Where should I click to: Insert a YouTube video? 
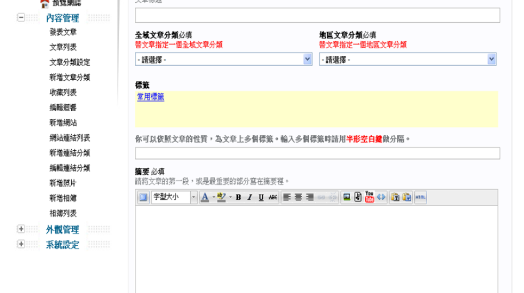click(370, 198)
